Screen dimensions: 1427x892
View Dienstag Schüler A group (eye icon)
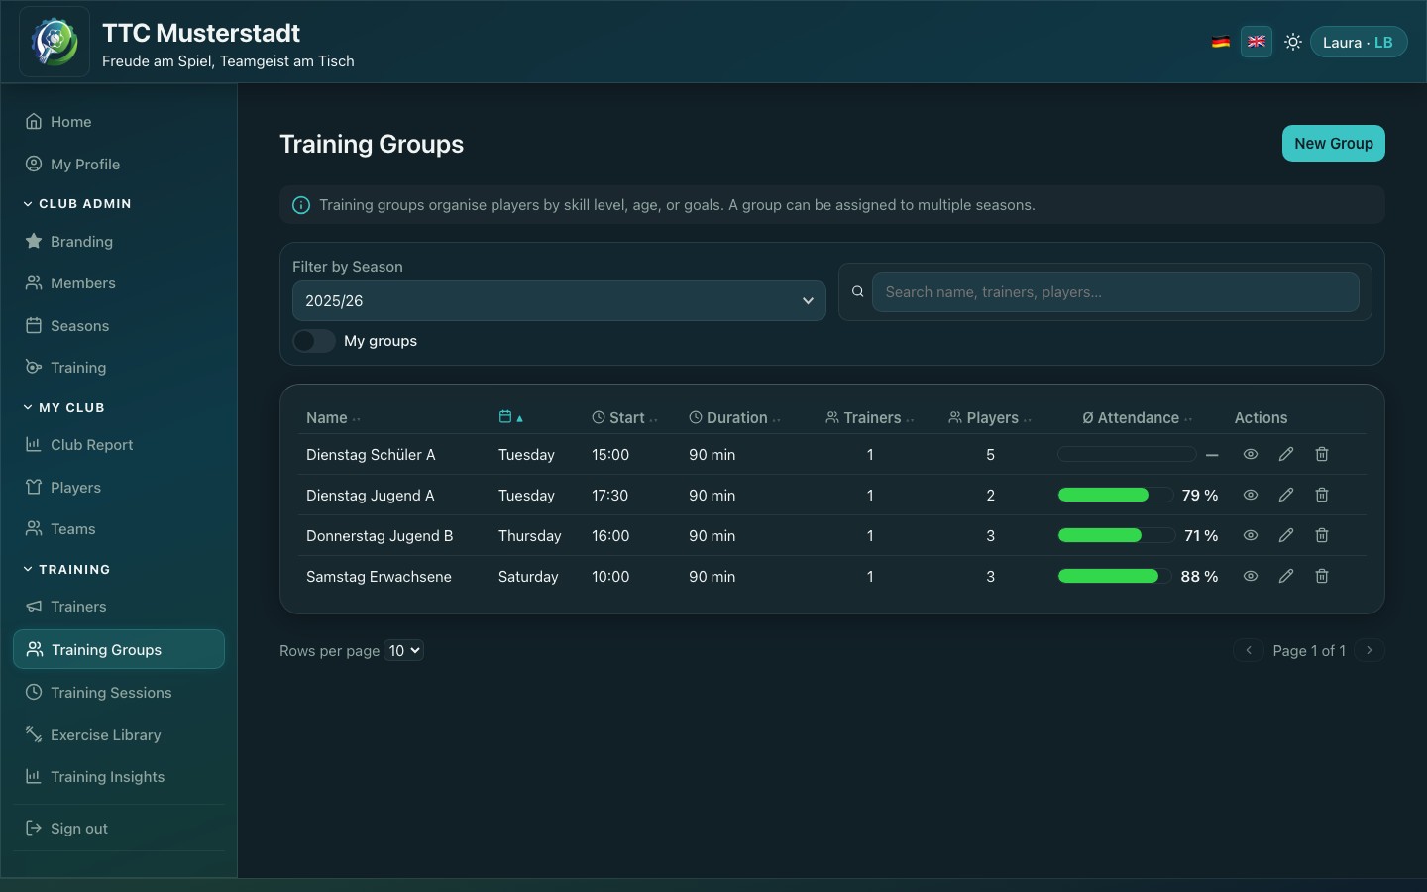[x=1251, y=454]
